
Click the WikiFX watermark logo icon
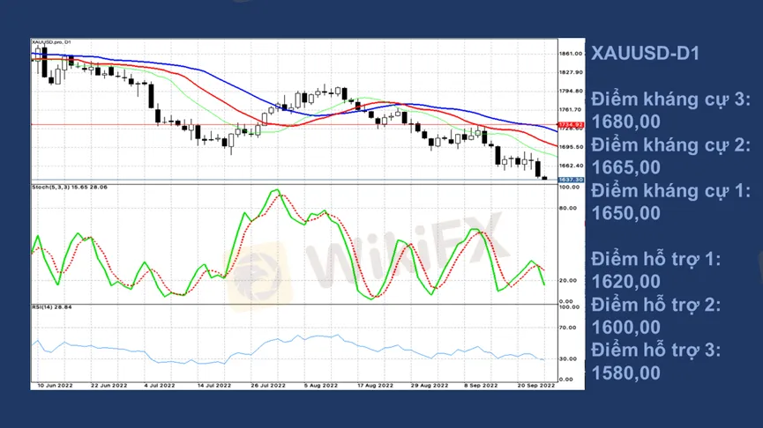pos(258,275)
